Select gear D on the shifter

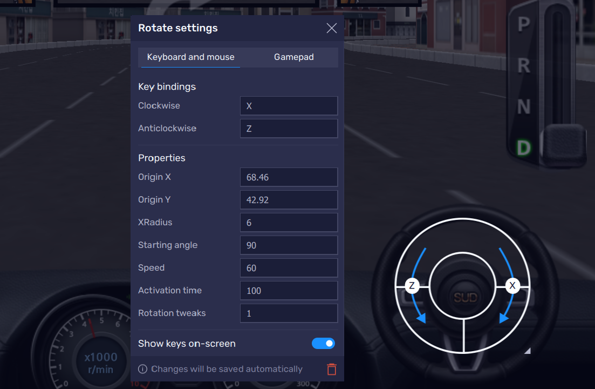pyautogui.click(x=524, y=147)
